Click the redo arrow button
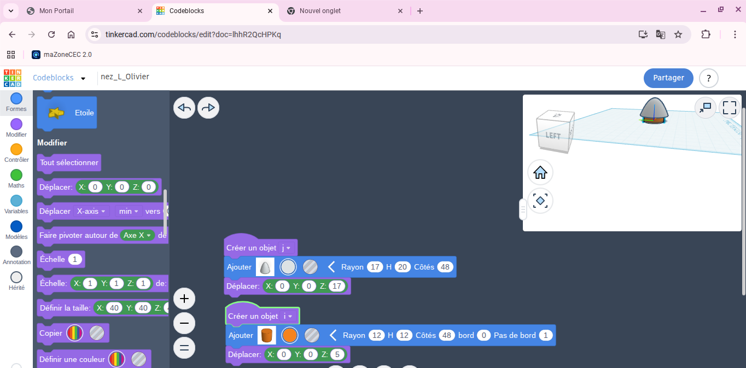 click(x=208, y=108)
